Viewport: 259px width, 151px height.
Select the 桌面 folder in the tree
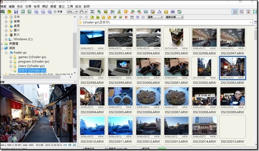[17, 26]
